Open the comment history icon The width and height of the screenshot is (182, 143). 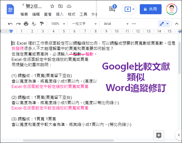(x=112, y=9)
